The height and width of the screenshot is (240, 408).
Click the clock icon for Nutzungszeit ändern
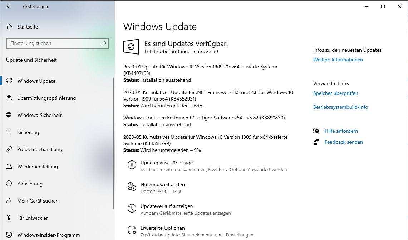[x=132, y=187]
